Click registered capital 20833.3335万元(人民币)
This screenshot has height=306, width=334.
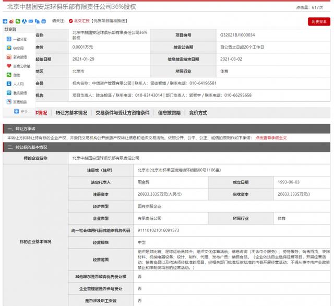coord(160,194)
